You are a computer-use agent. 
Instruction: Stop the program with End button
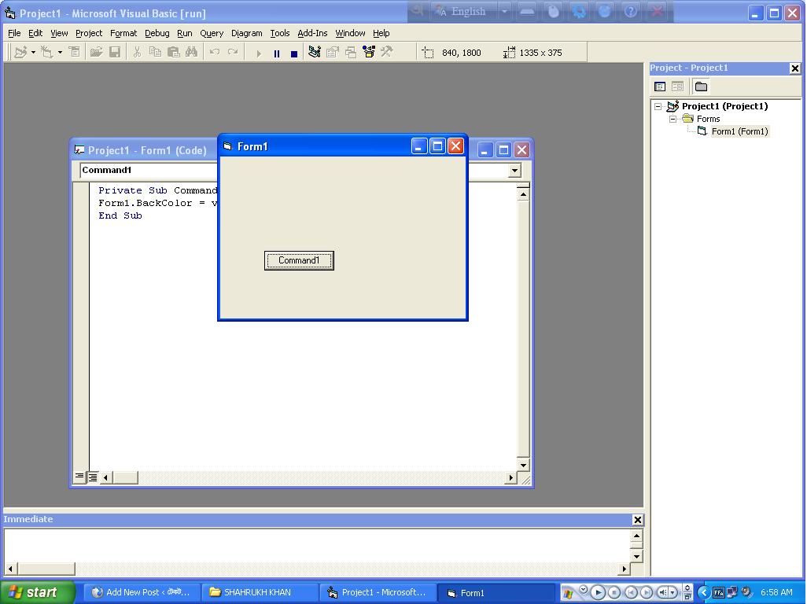(294, 53)
